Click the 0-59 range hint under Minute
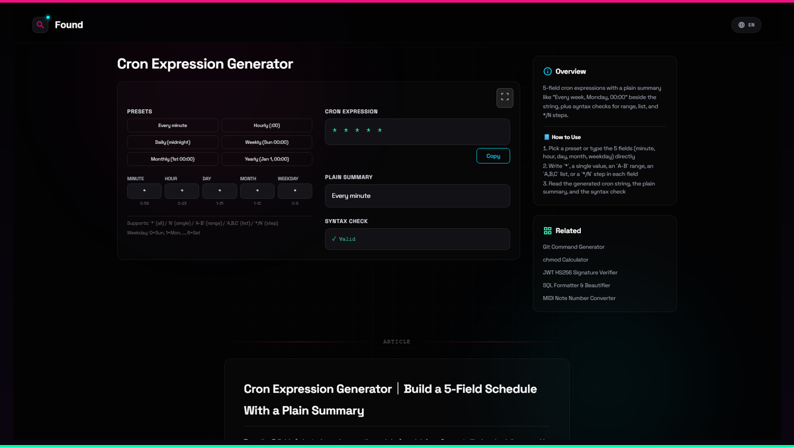Screen dimensions: 794x447 [x=144, y=203]
